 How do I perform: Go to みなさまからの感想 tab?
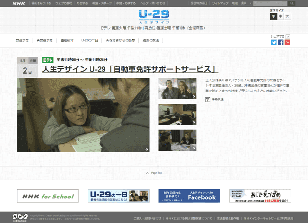coord(120,40)
